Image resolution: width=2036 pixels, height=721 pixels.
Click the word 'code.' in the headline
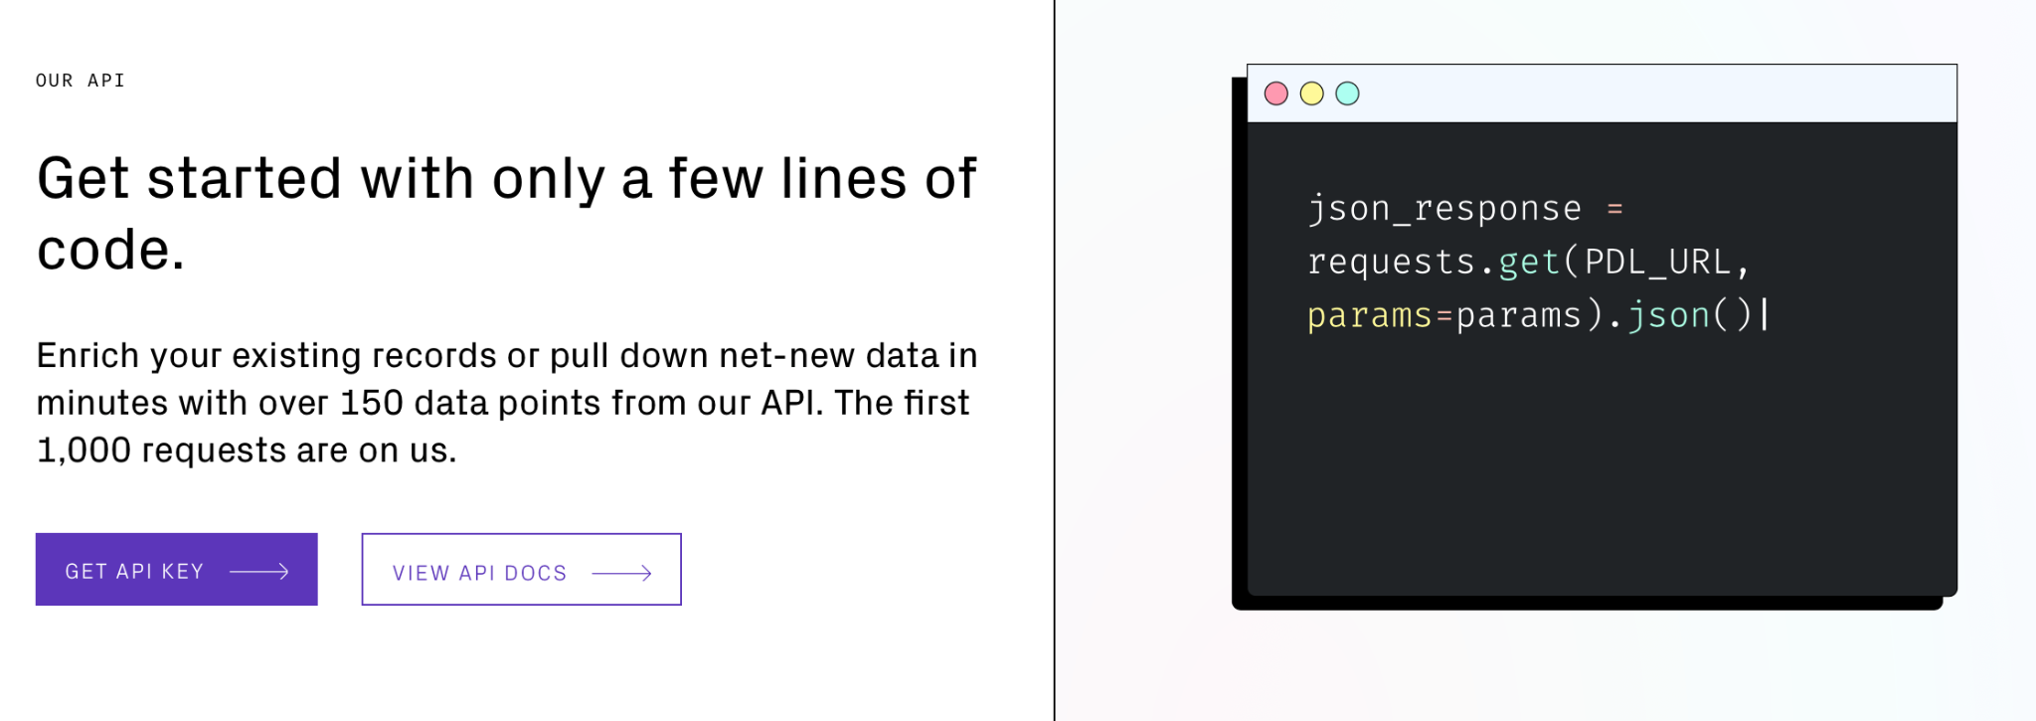(110, 250)
